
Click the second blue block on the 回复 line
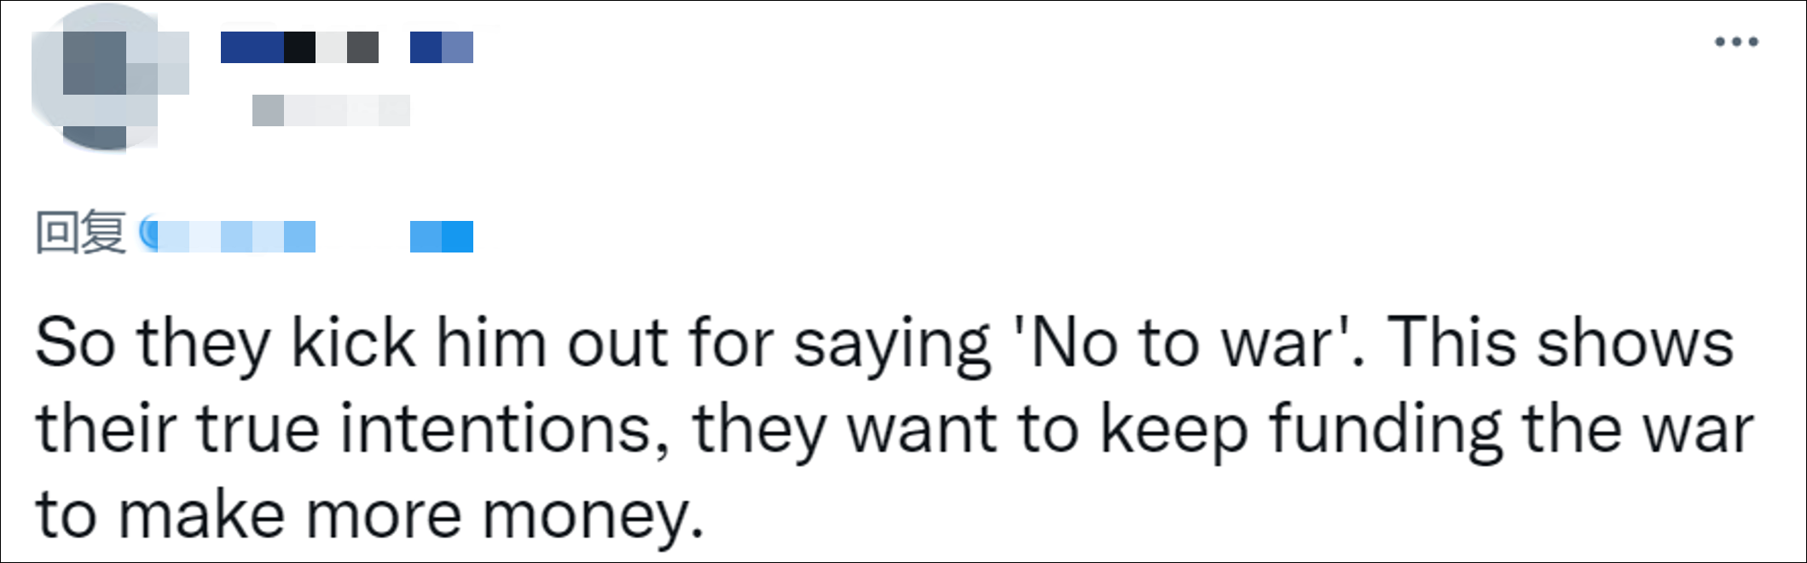[441, 236]
